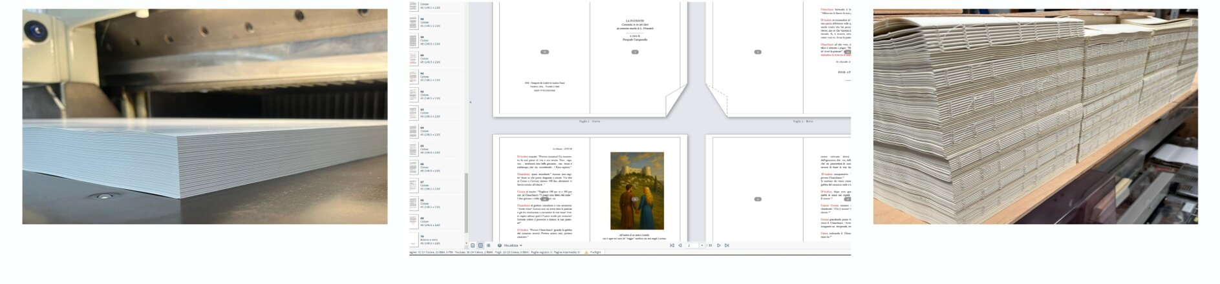Switch to single page view icon
Viewport: 1220px width, 284px height.
pos(473,245)
